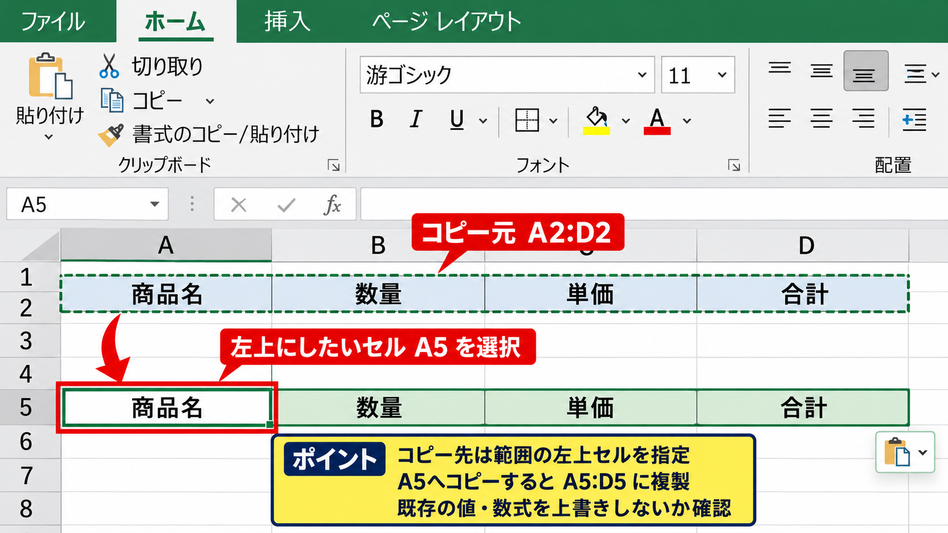Switch to the ページ レイアウト tab
Screen dimensions: 948x533
pos(446,22)
